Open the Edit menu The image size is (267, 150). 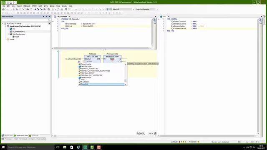coord(8,6)
